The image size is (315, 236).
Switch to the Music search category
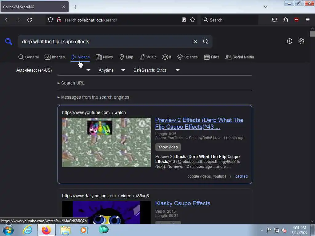point(148,57)
